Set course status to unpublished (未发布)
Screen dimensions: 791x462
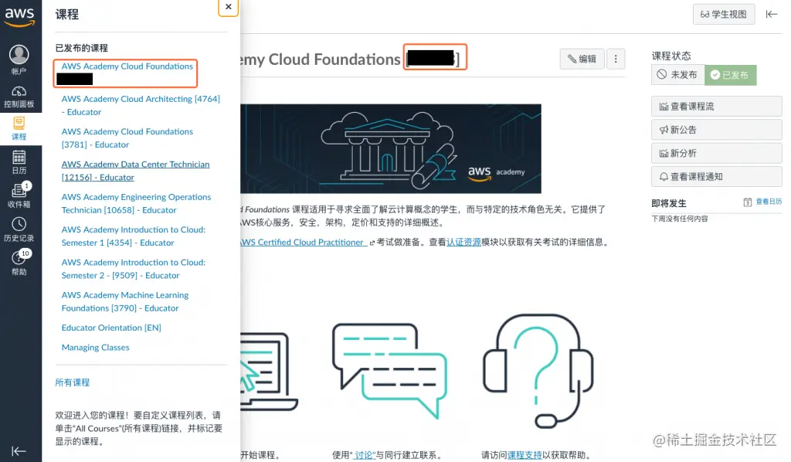(x=677, y=75)
